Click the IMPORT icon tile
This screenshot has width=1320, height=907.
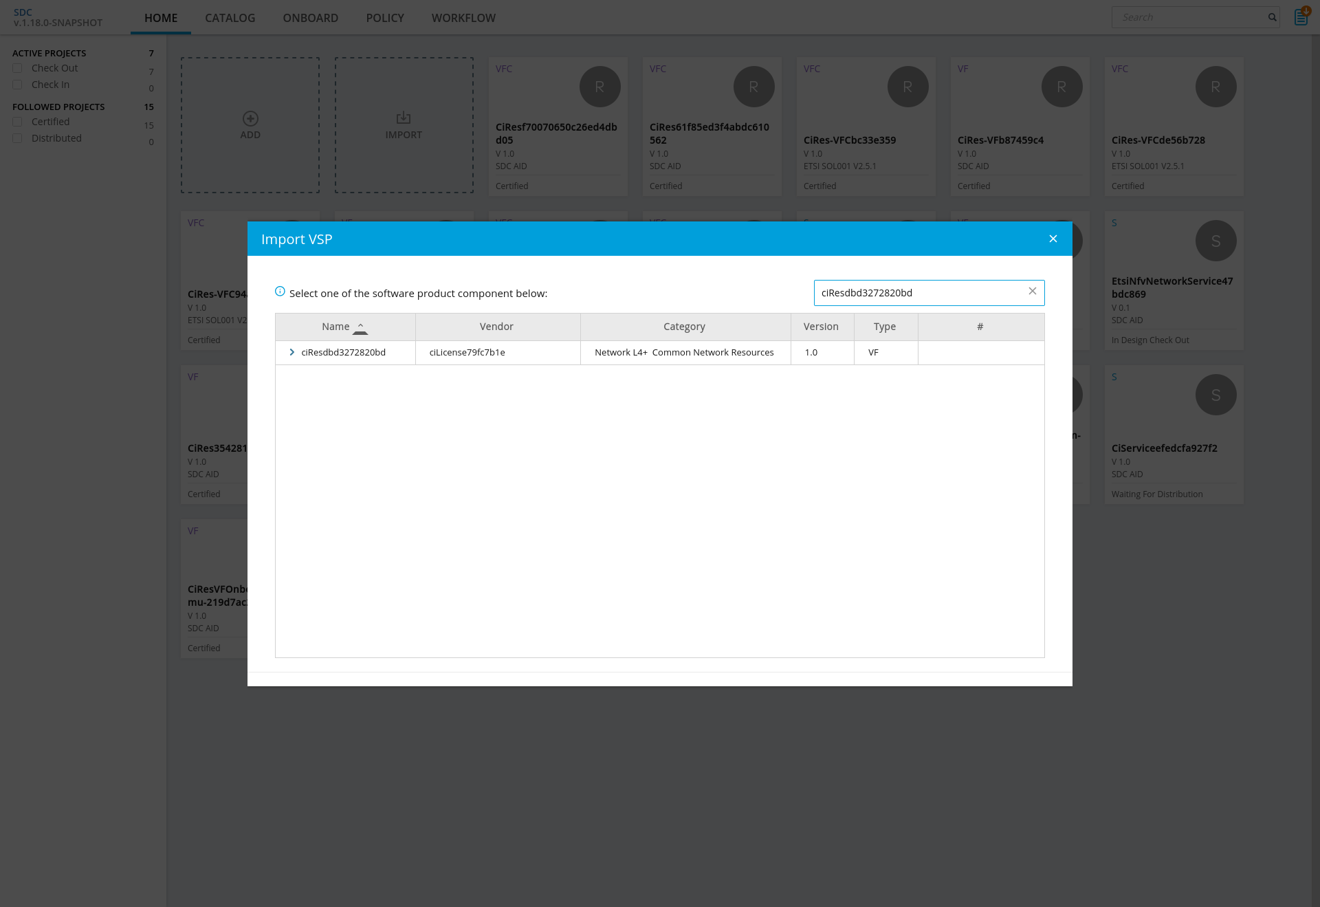404,125
